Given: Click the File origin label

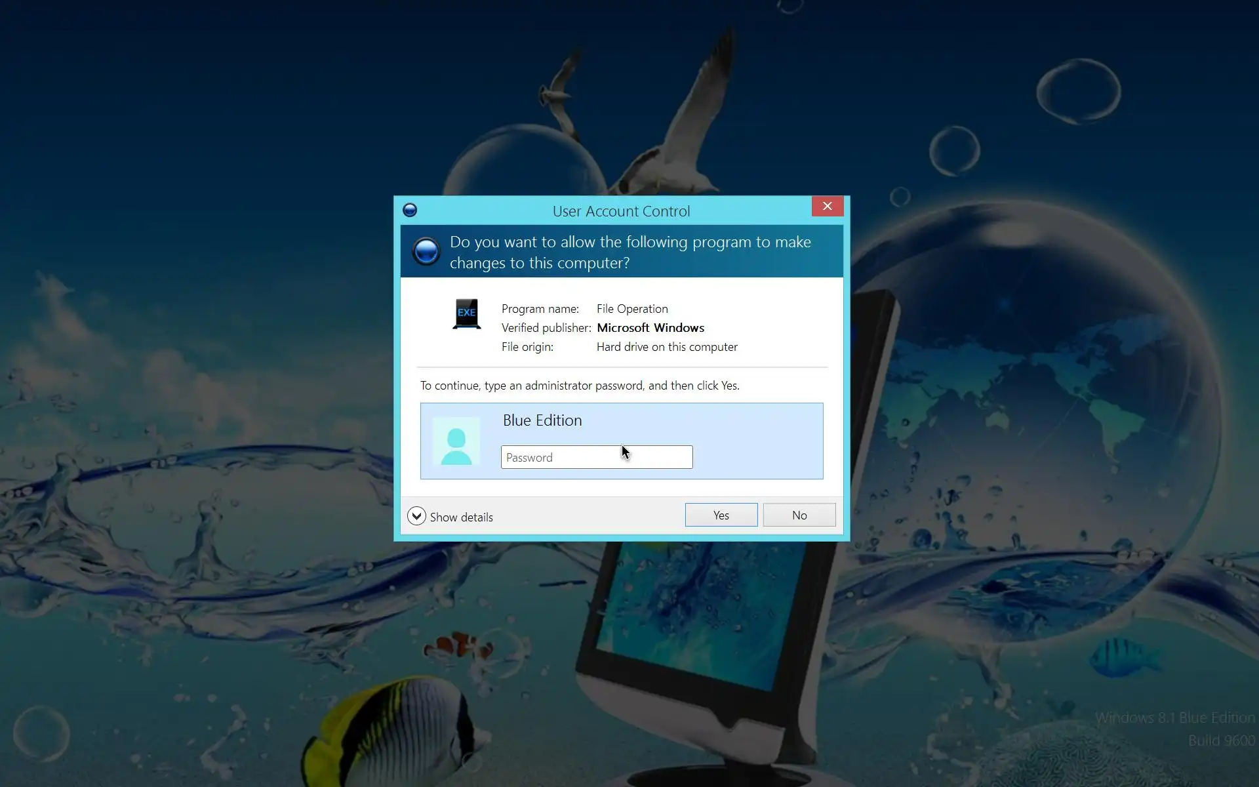Looking at the screenshot, I should coord(527,347).
